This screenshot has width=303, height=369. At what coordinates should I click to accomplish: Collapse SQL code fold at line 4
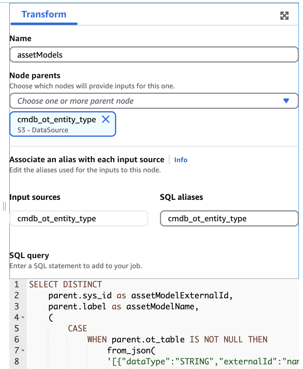(x=23, y=317)
